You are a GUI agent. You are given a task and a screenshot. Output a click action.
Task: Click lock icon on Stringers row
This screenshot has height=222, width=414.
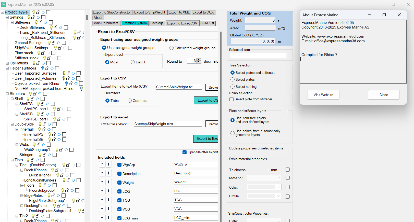(44, 155)
